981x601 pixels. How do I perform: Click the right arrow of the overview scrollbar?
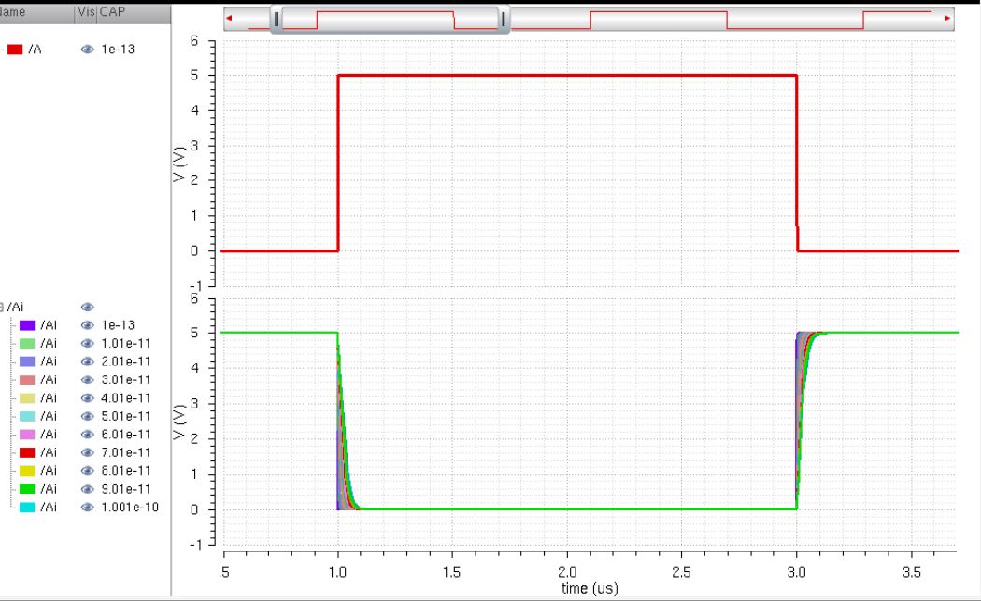[947, 18]
